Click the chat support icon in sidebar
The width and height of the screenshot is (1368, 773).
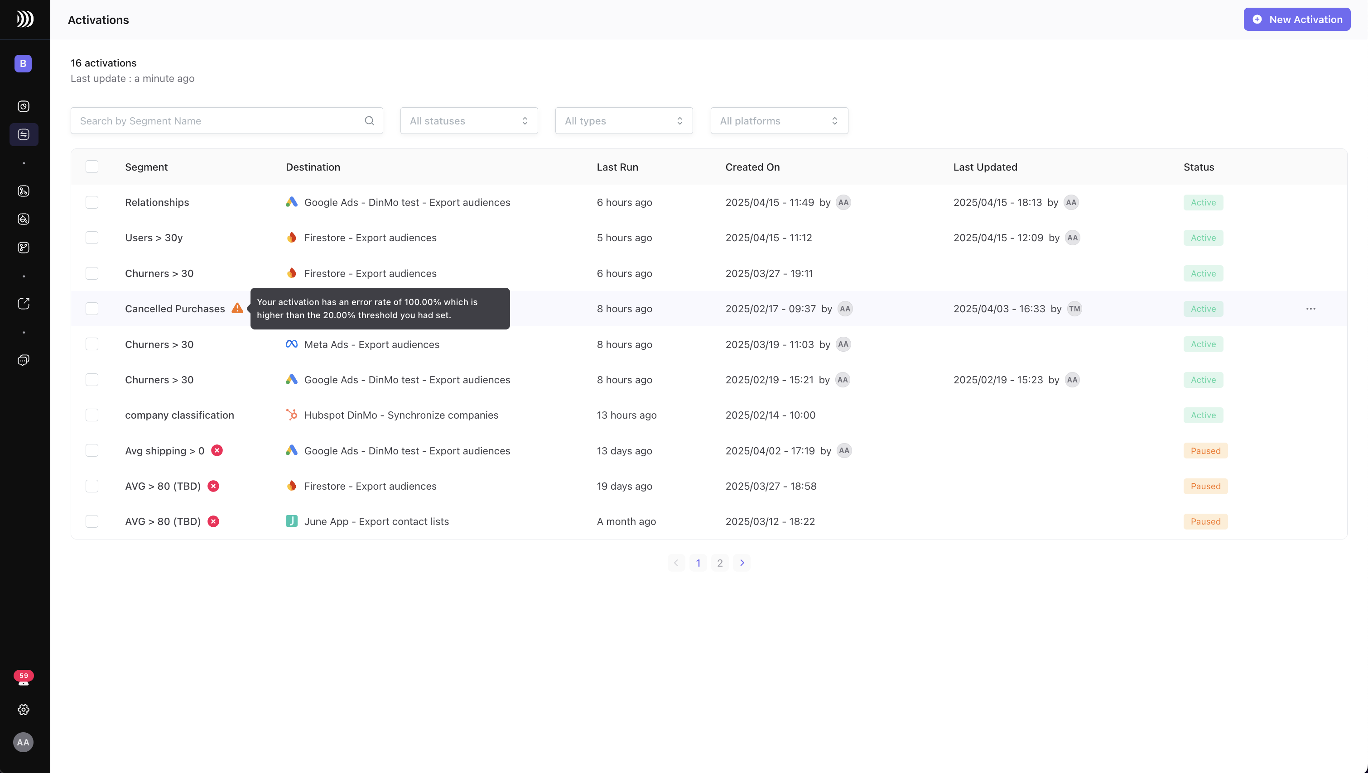tap(24, 360)
